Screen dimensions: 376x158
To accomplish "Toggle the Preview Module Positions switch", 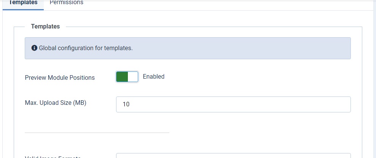I will (x=127, y=77).
